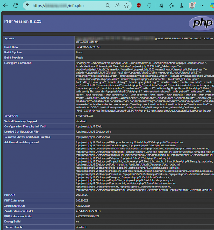Select PHP API value 20220829
Image resolution: width=214 pixels, height=230 pixels.
pyautogui.click(x=82, y=195)
